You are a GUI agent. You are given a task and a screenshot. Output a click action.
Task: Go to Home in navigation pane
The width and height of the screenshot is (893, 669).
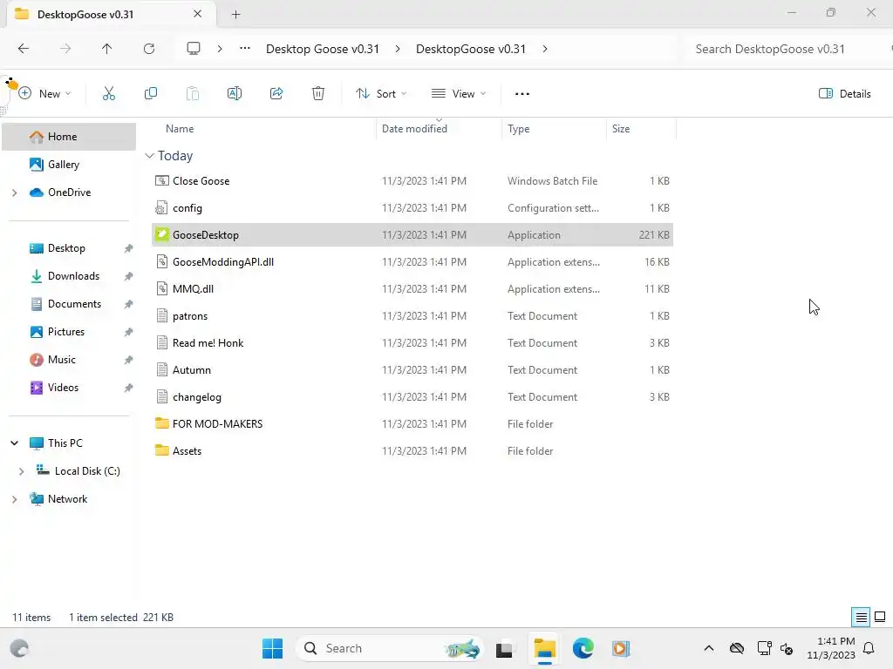[x=69, y=137]
